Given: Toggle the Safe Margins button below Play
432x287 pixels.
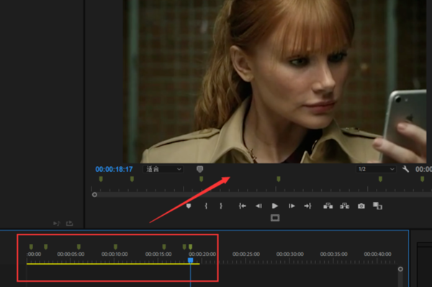Looking at the screenshot, I should [x=275, y=218].
